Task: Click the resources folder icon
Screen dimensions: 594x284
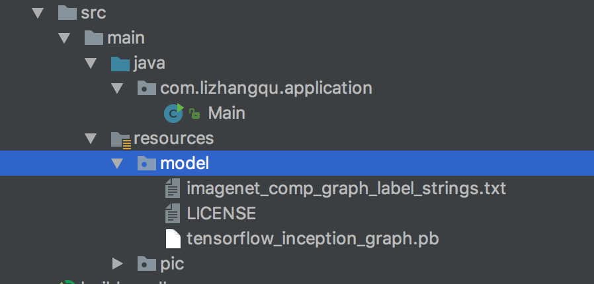Action: click(120, 139)
